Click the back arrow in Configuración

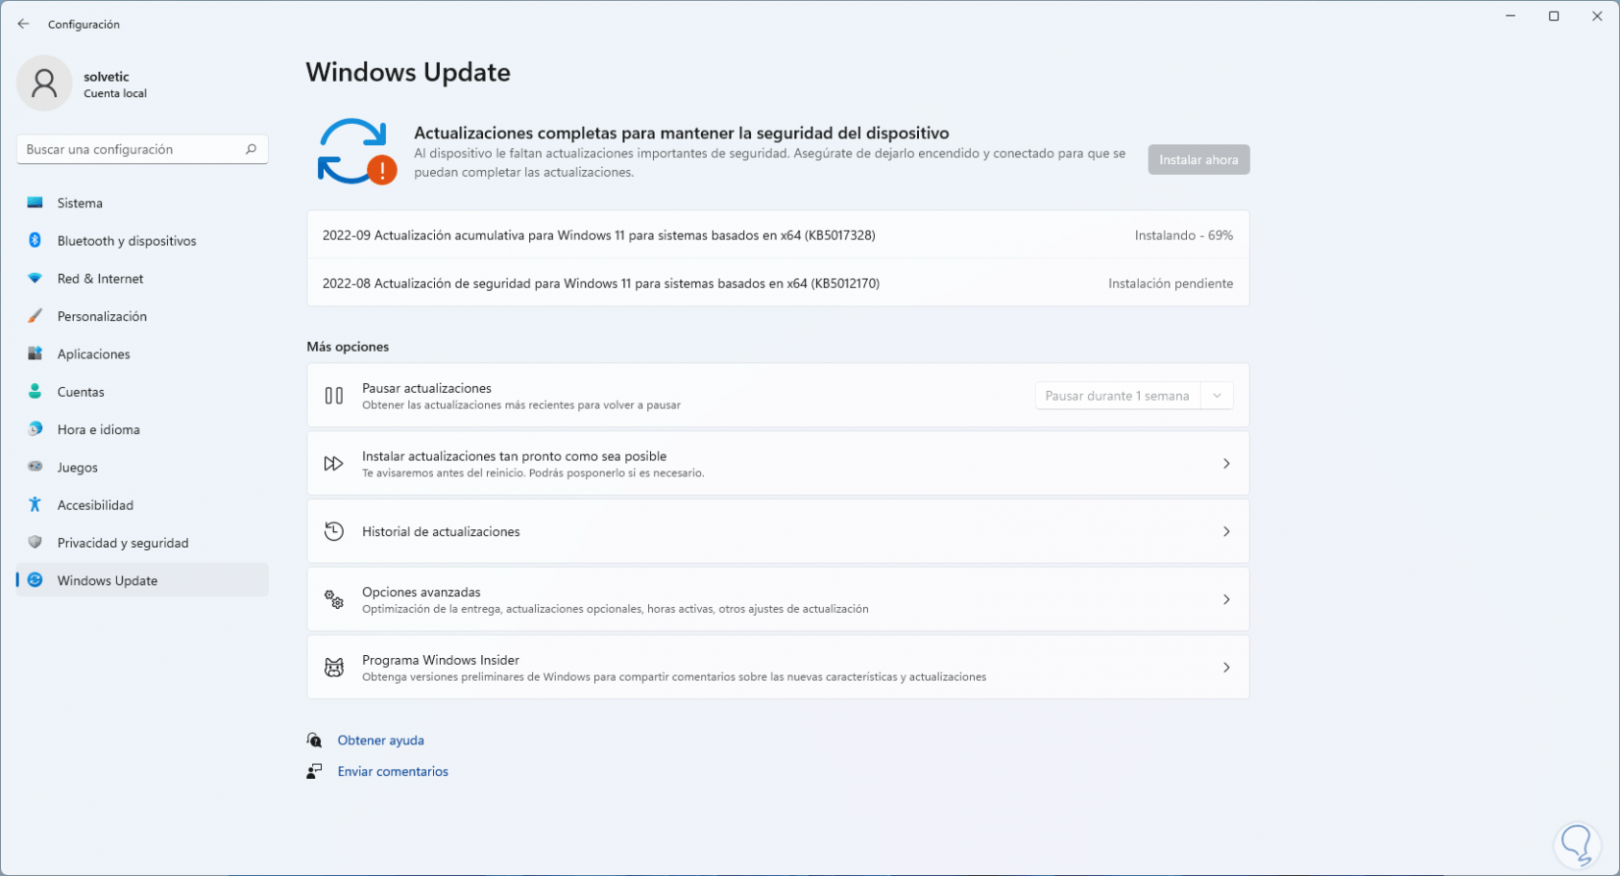[x=24, y=24]
